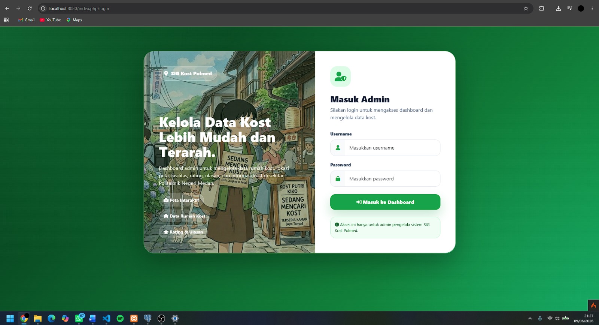Open the YouTube bookmark

pos(50,20)
